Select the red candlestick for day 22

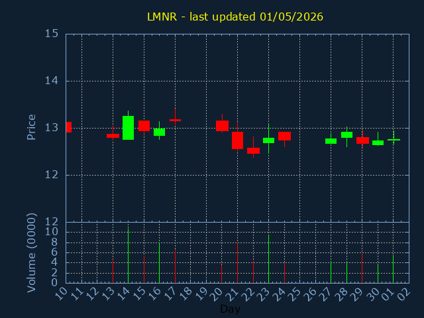point(253,150)
